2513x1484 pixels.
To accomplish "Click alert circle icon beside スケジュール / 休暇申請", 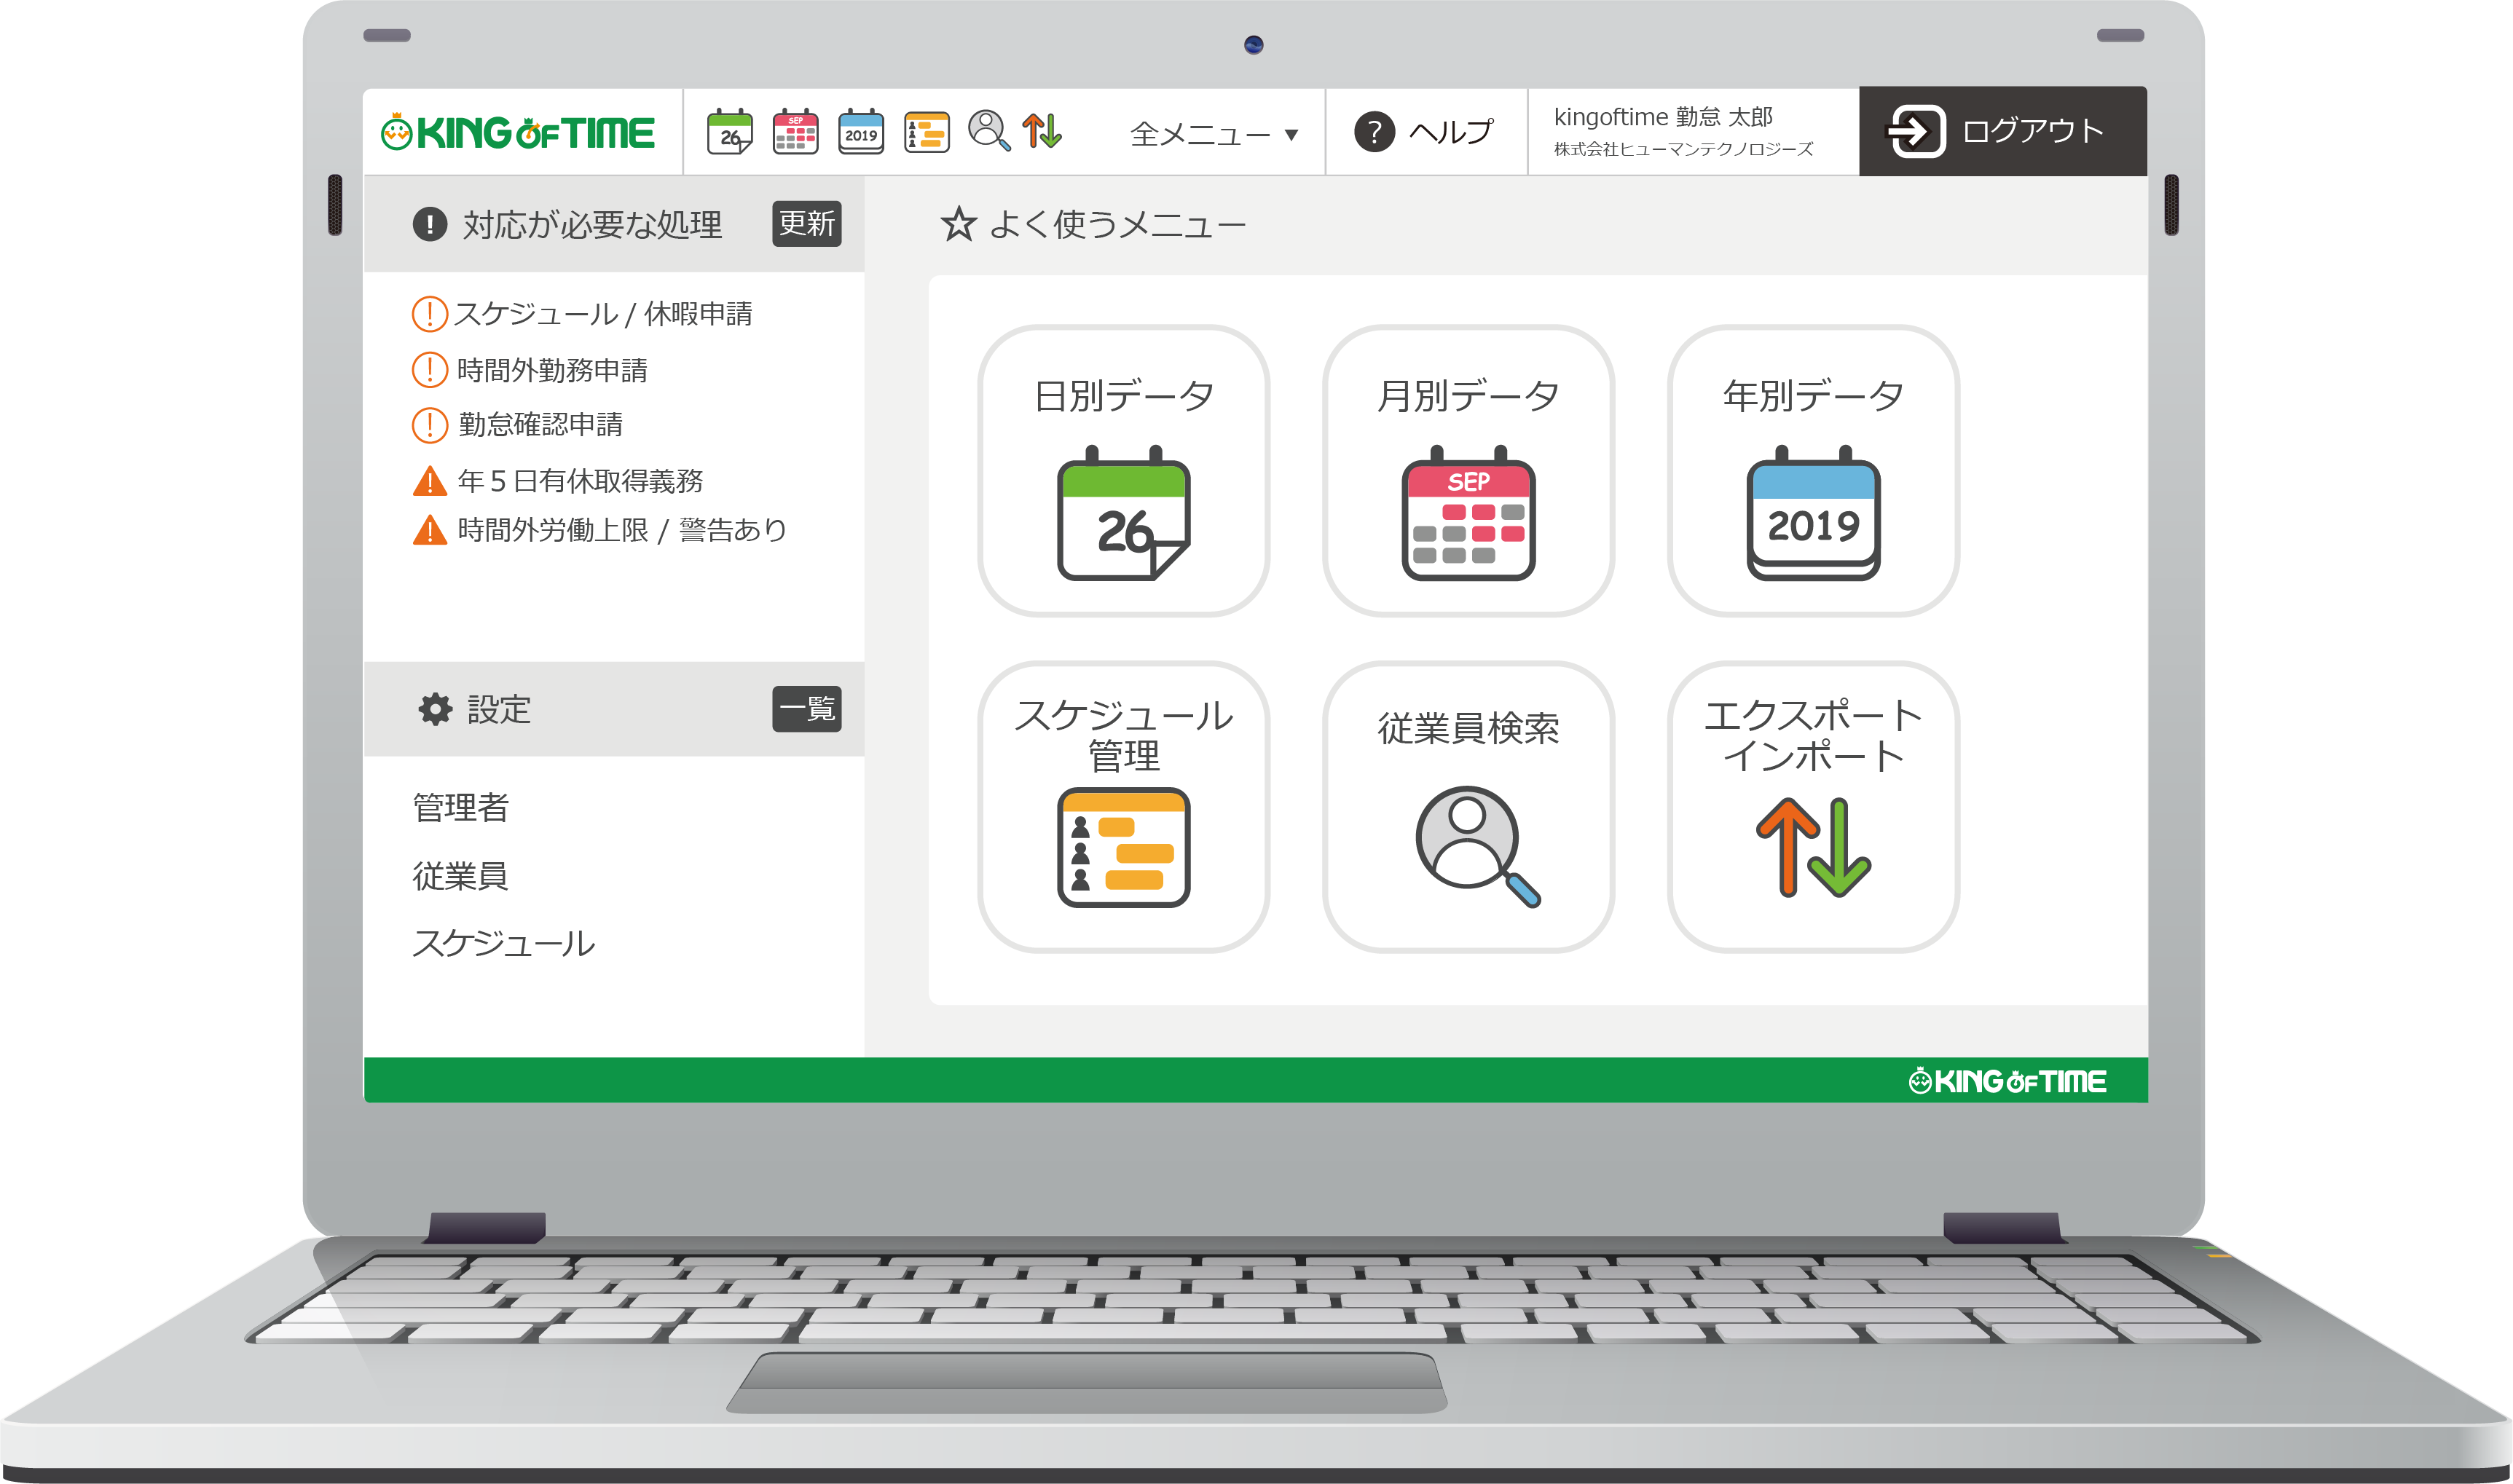I will coord(430,314).
